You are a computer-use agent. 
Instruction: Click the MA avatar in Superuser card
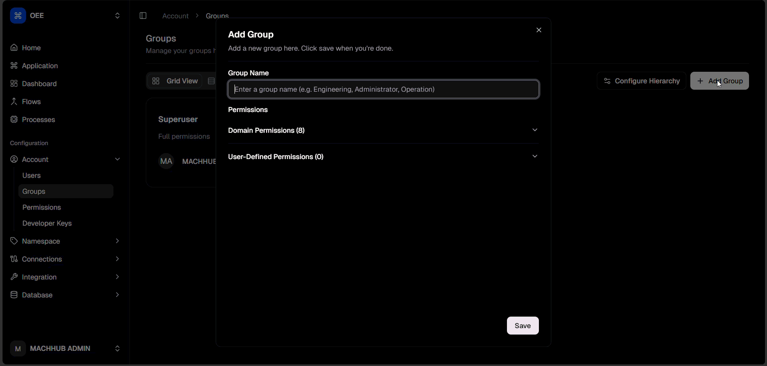pyautogui.click(x=166, y=161)
